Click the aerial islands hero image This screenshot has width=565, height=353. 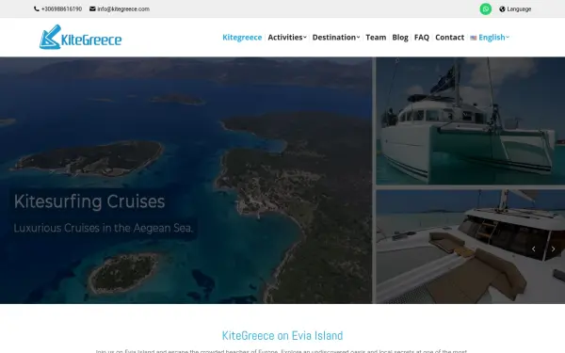coord(186,180)
